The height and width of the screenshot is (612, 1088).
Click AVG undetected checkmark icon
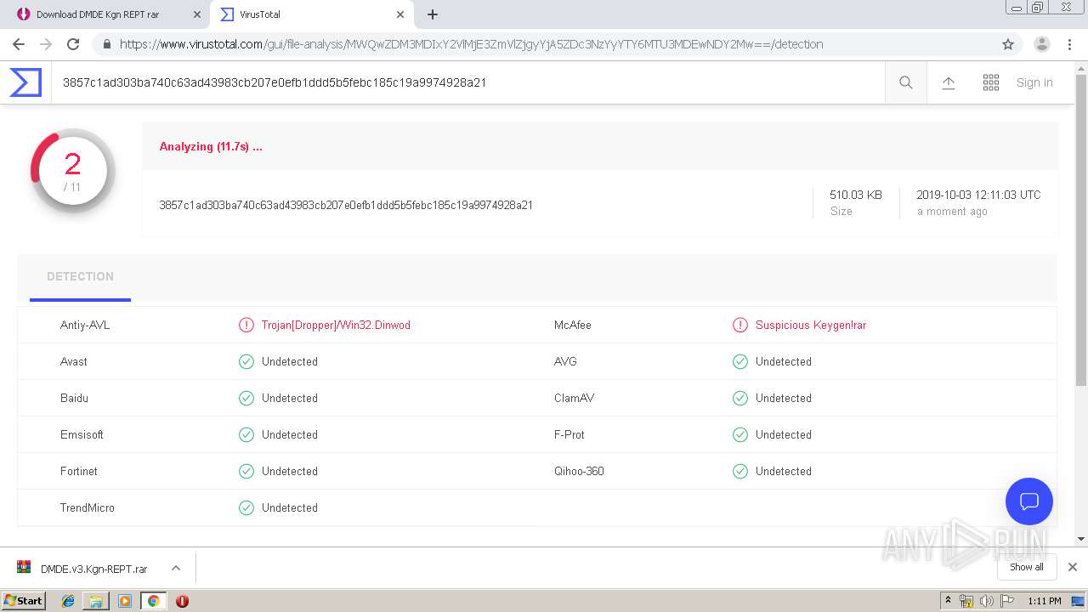click(x=740, y=362)
